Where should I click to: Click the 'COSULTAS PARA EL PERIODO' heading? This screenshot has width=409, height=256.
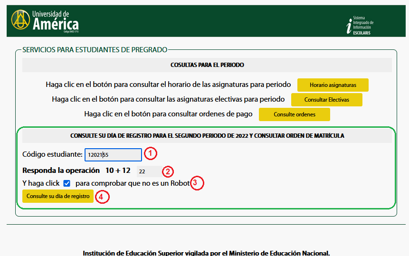207,65
